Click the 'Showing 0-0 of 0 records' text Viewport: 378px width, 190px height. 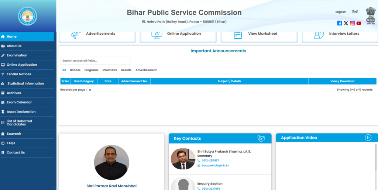pos(355,90)
